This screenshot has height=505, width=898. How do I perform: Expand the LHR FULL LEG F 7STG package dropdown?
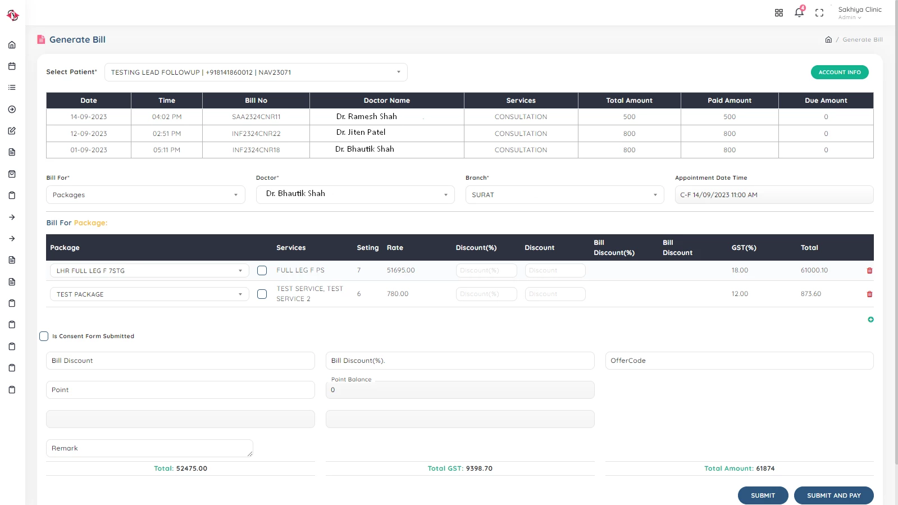[x=149, y=271]
